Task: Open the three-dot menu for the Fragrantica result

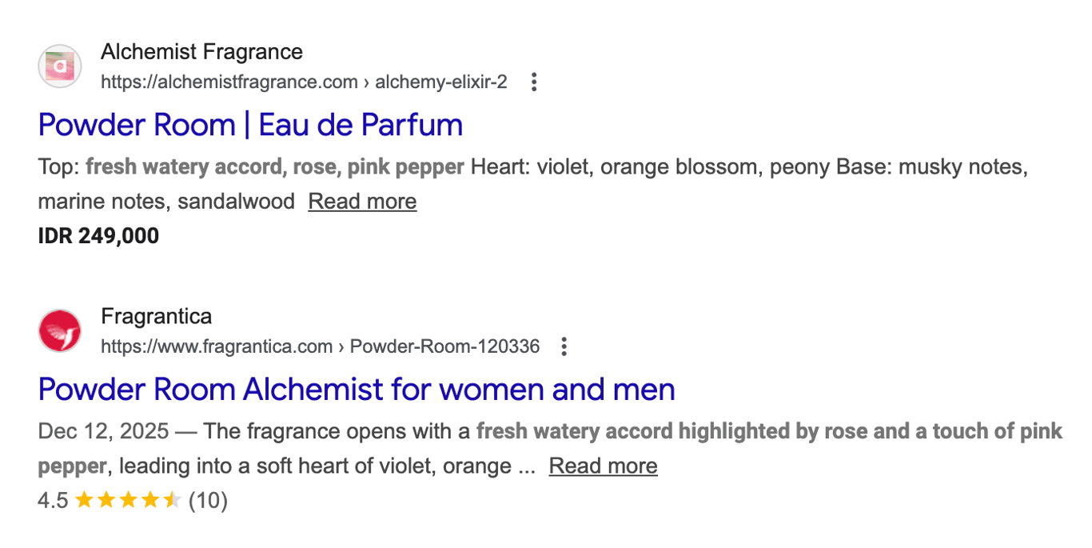Action: (564, 346)
